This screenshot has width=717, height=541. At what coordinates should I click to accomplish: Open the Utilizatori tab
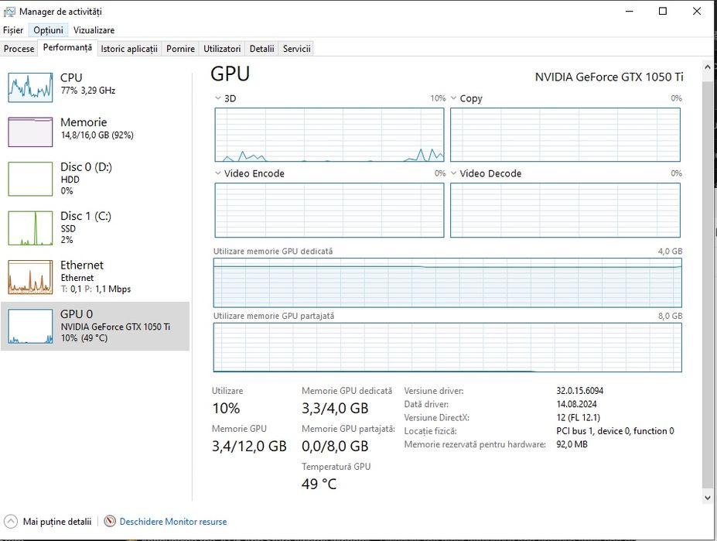click(222, 49)
